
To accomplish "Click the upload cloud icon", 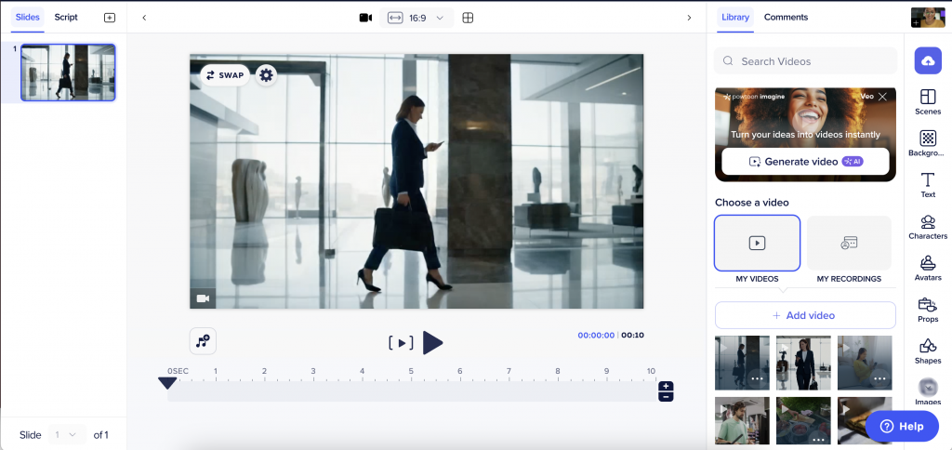I will coord(927,60).
